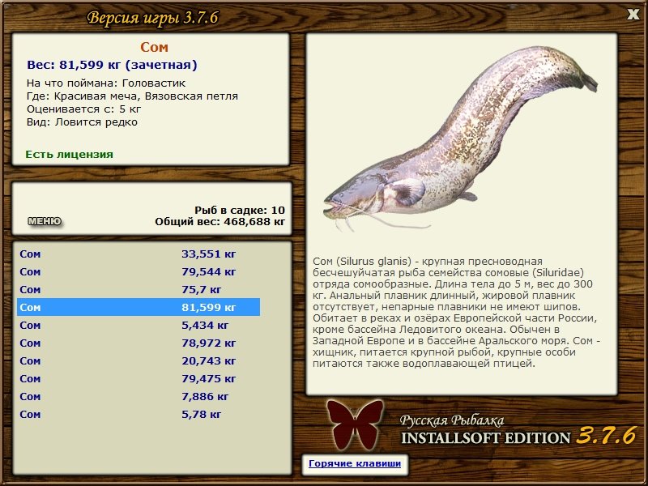Select the highlighted Сом 81,599 кг row
Screen dimensions: 648x486
(x=139, y=307)
